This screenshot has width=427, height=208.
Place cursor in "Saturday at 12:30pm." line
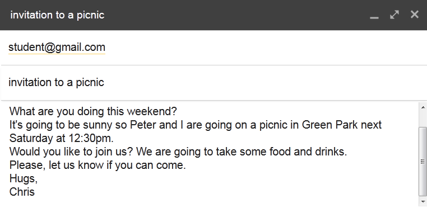tap(61, 138)
